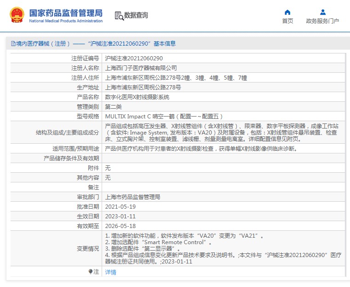This screenshot has width=350, height=287.
Task: Click 国家药品监督管理局 title
Action: pyautogui.click(x=66, y=13)
